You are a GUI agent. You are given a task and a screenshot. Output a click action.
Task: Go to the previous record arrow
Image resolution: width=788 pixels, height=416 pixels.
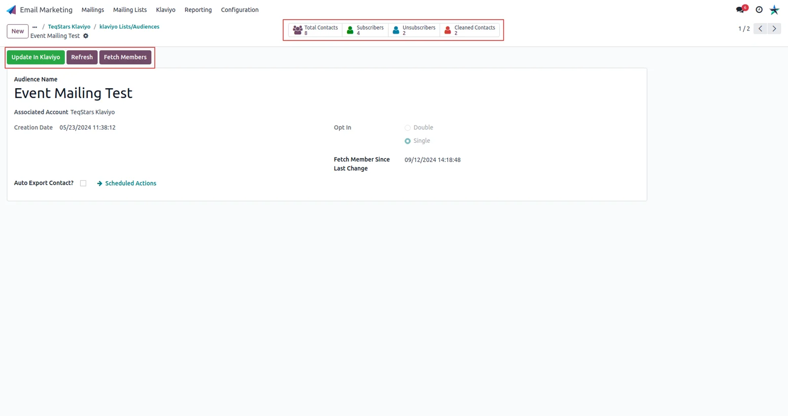760,29
